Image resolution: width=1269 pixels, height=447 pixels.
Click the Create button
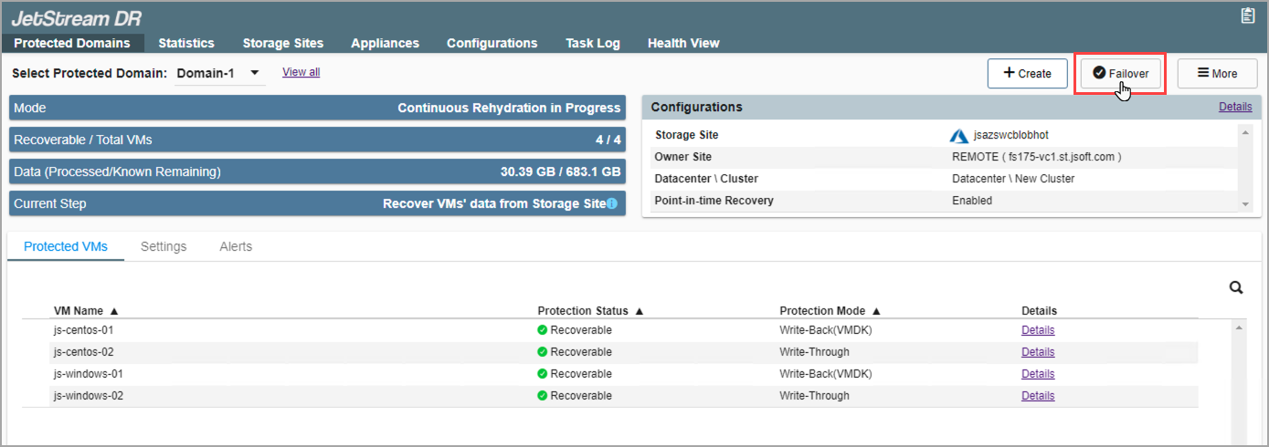tap(1027, 74)
